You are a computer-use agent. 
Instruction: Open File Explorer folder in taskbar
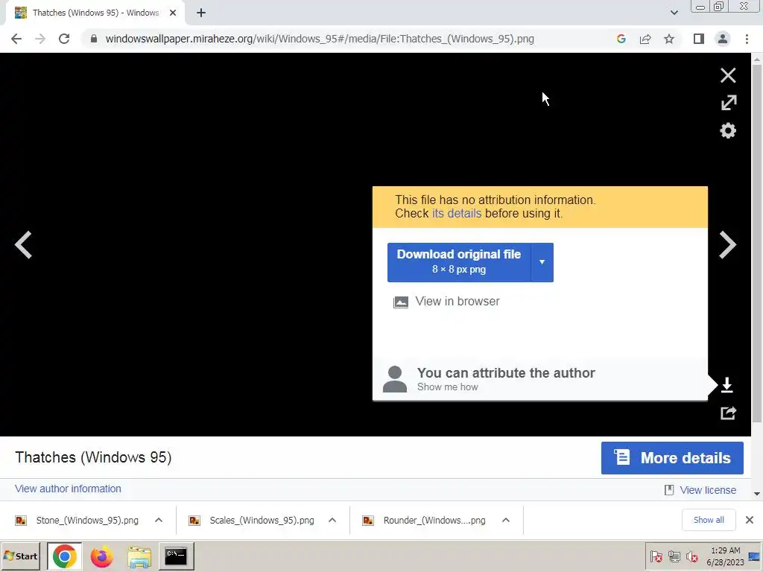[139, 556]
